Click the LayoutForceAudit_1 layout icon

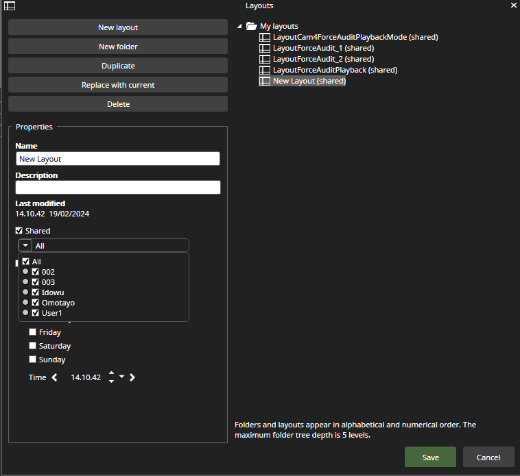tap(265, 48)
